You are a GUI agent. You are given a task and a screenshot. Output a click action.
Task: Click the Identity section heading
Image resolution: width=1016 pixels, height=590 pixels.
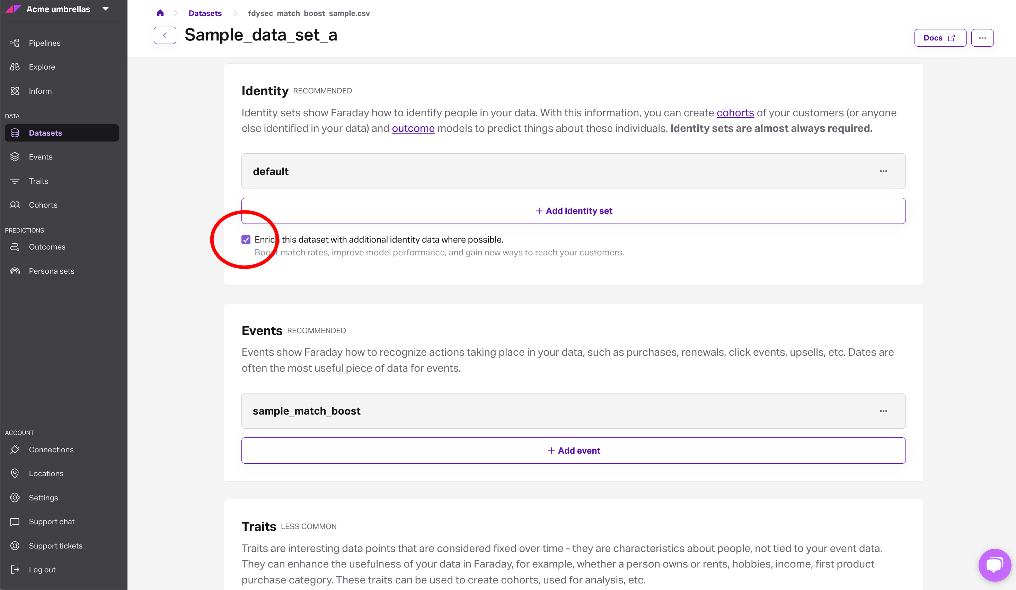[x=265, y=91]
